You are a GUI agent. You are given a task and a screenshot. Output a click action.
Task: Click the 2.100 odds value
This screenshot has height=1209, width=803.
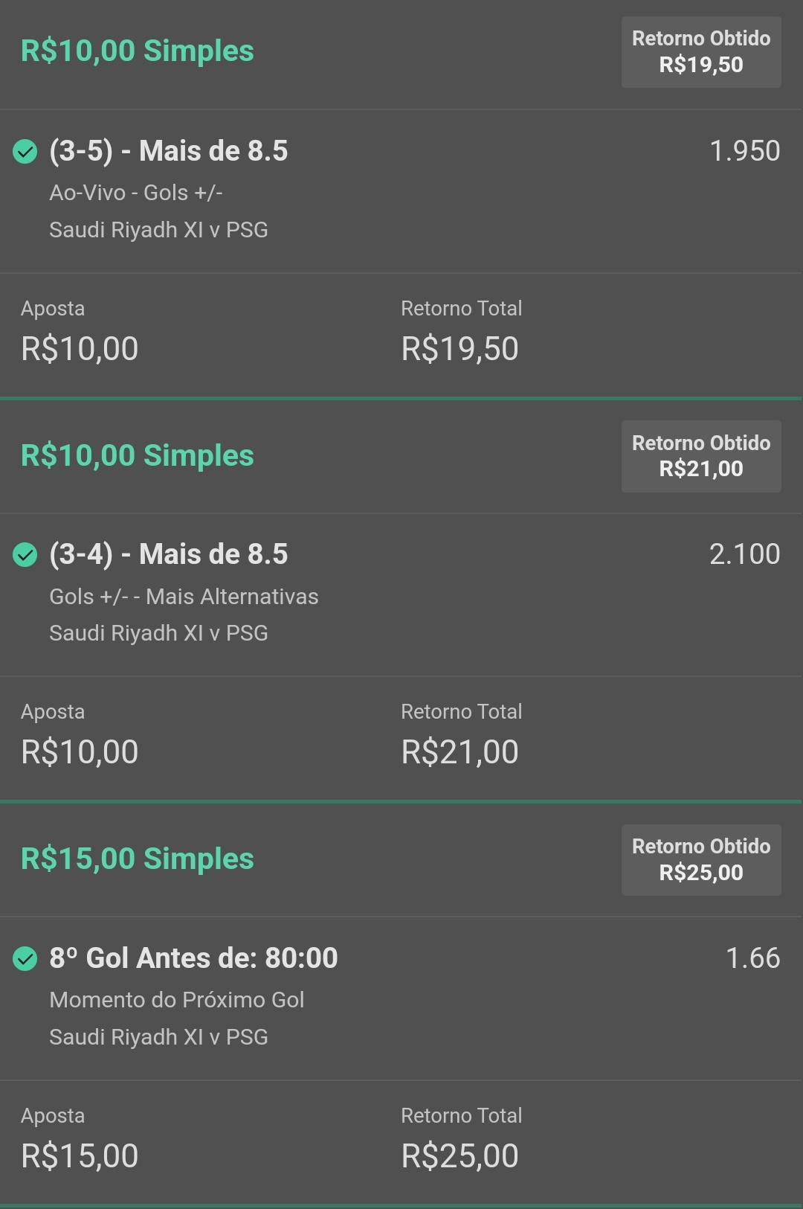tap(745, 554)
